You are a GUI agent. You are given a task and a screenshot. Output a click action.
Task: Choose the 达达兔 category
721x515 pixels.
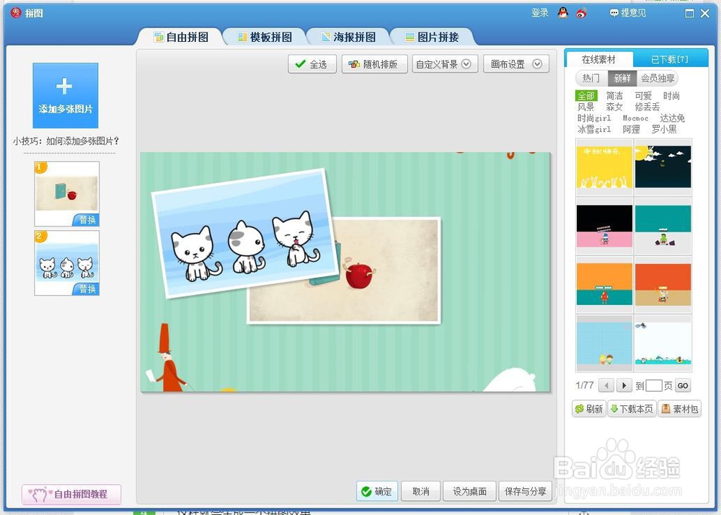click(672, 118)
